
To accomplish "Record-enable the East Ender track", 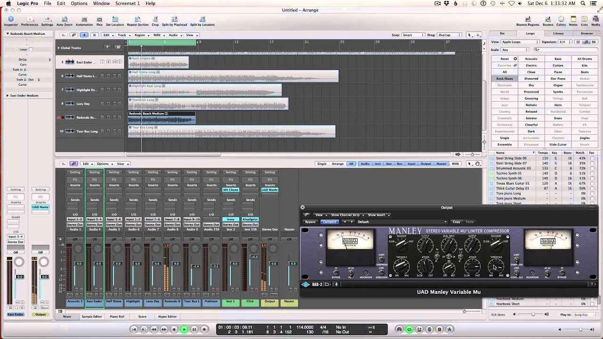I will [x=108, y=62].
